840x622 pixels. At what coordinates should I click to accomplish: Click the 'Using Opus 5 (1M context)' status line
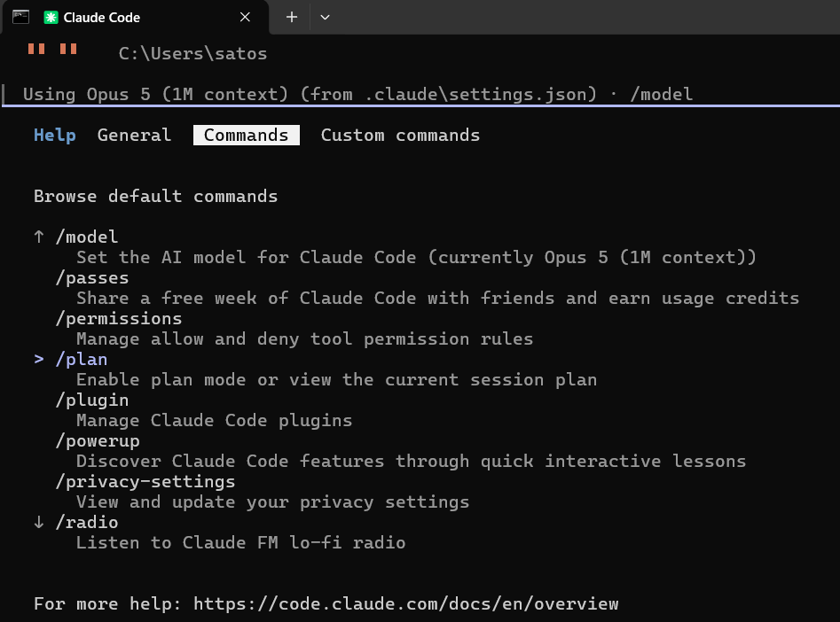357,94
